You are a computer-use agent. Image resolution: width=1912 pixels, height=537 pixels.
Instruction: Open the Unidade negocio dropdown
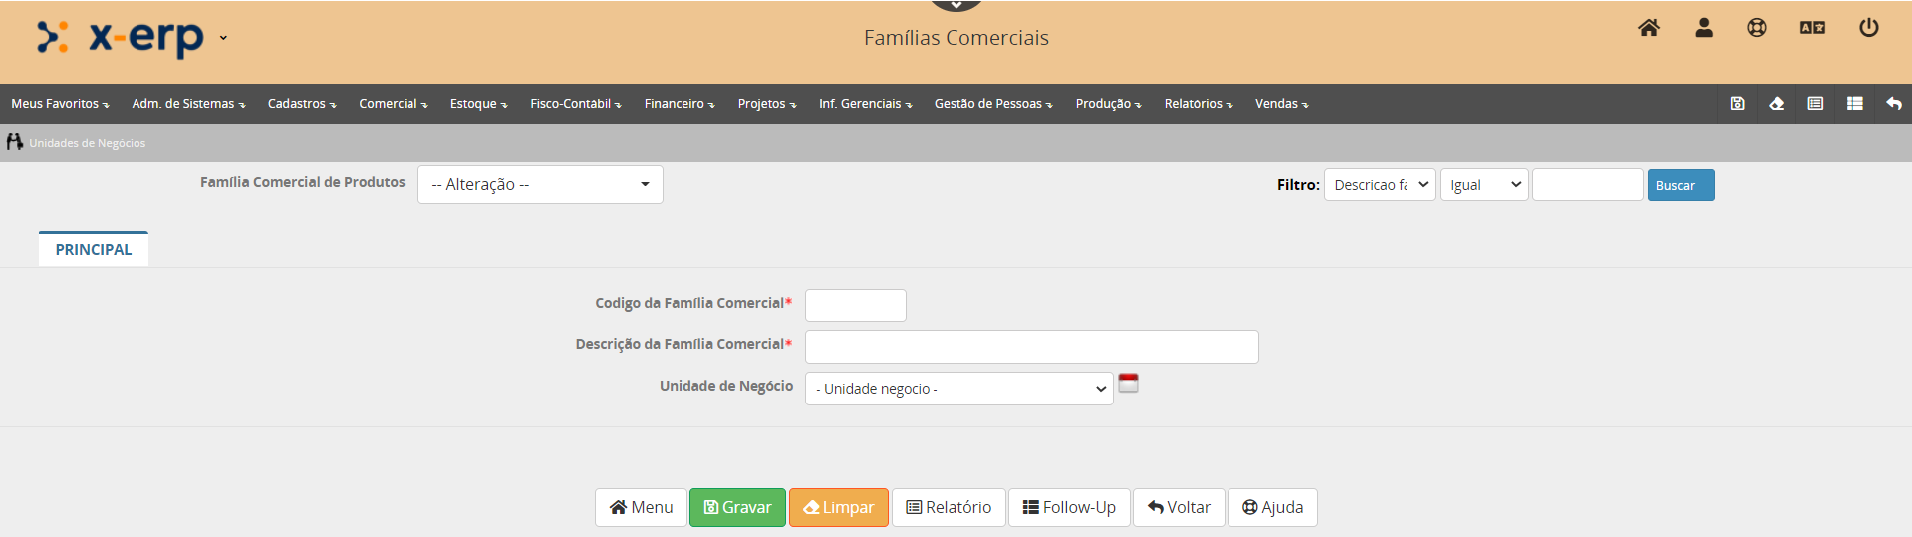pos(958,389)
